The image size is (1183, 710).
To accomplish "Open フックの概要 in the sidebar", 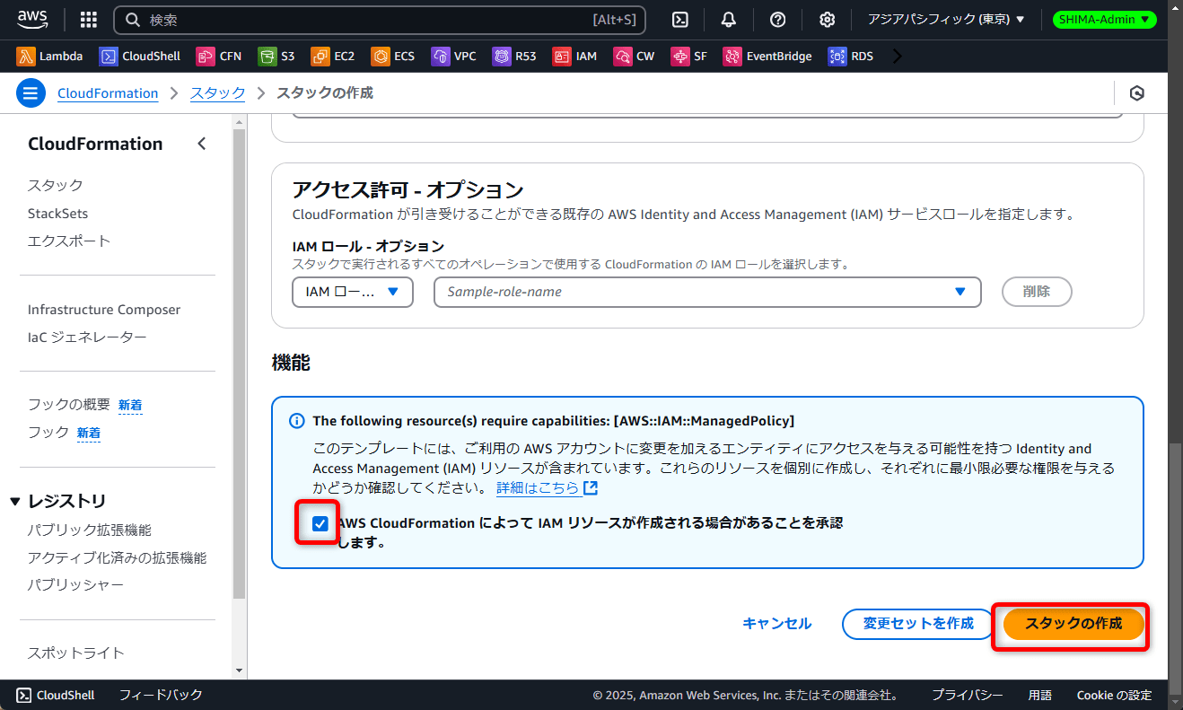I will [69, 404].
